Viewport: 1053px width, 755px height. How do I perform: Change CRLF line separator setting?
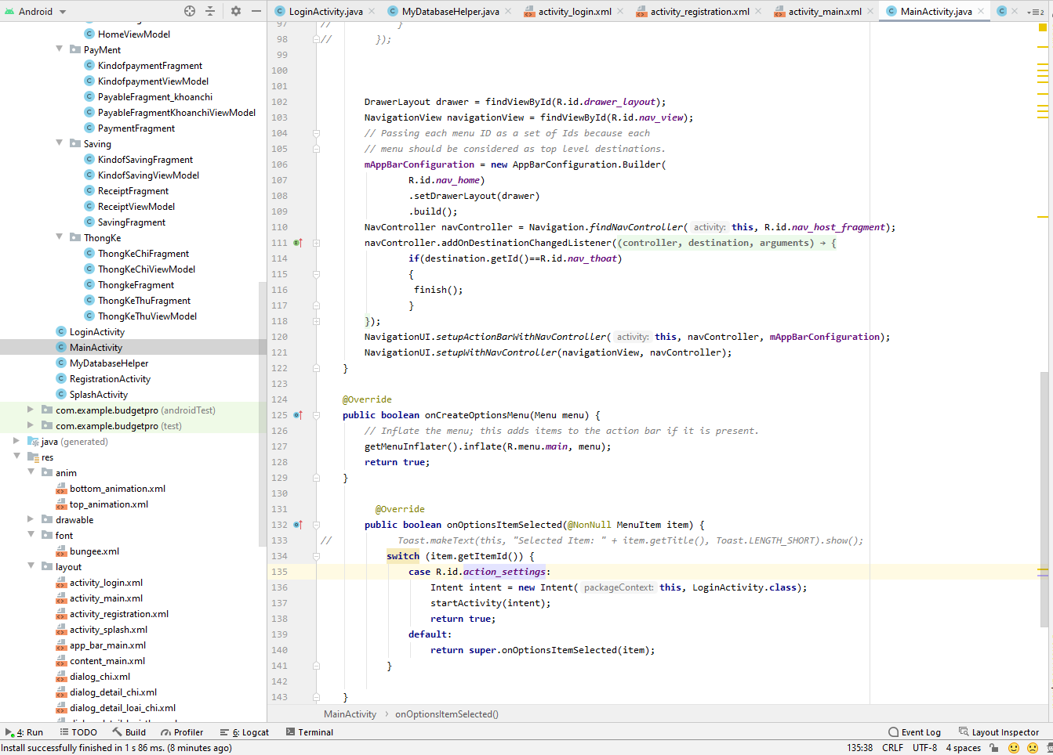pyautogui.click(x=892, y=748)
